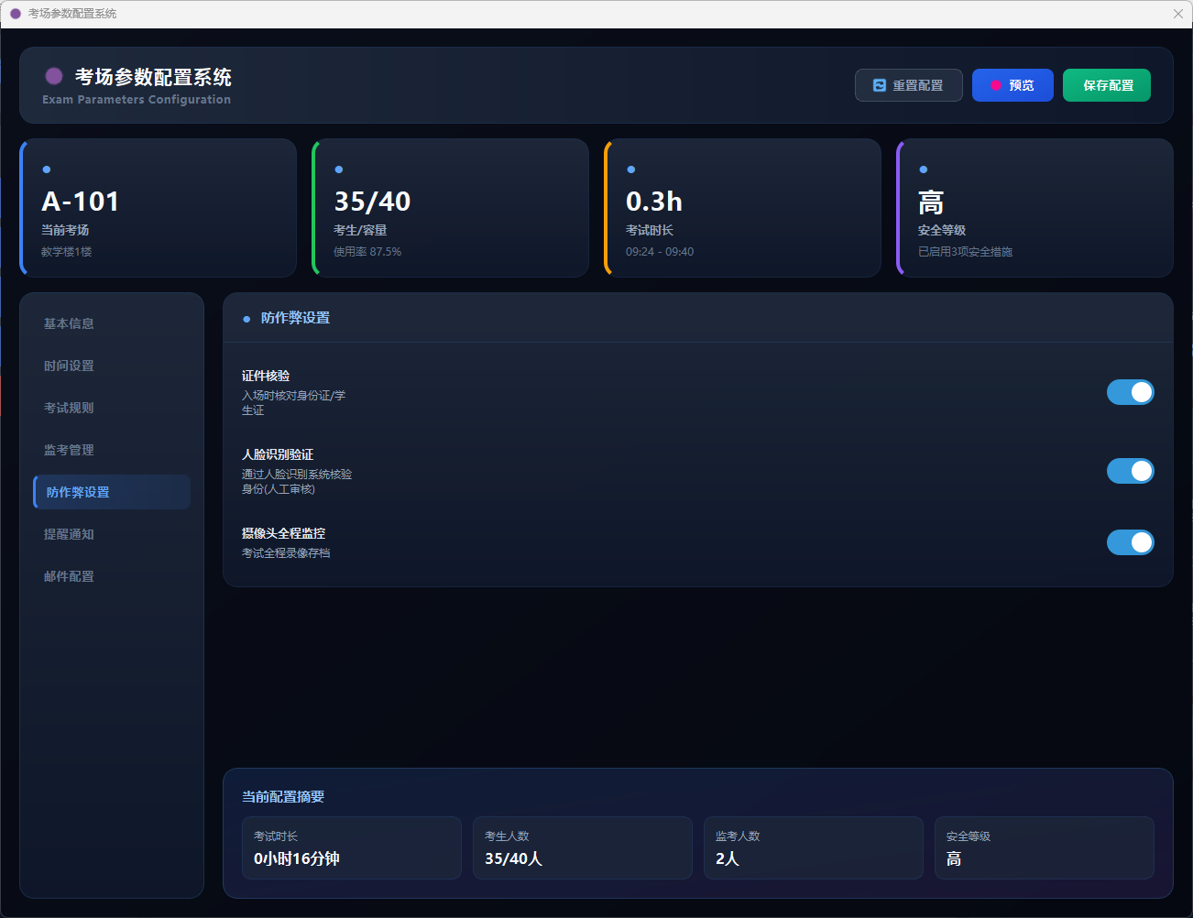This screenshot has width=1193, height=918.
Task: Click the blue dot on A-101 card
Action: (x=47, y=169)
